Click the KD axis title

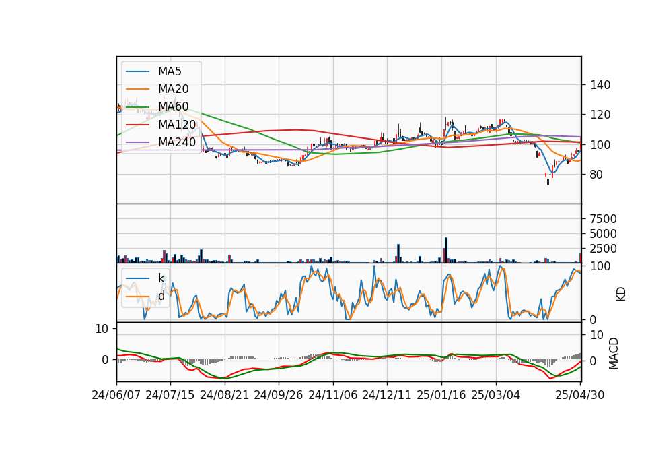coord(621,294)
